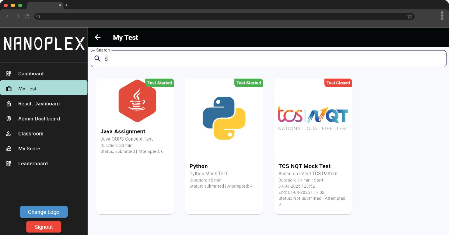The width and height of the screenshot is (449, 235).
Task: Click the Python Mock Test subtitle
Action: click(x=208, y=174)
